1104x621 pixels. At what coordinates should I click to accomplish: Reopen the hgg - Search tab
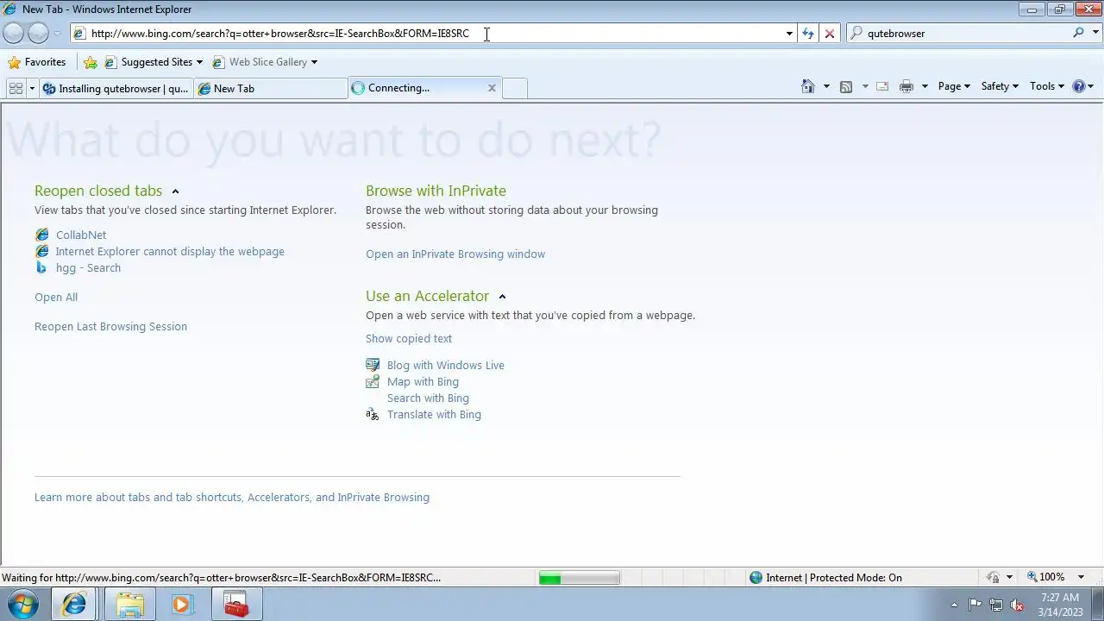tap(88, 267)
